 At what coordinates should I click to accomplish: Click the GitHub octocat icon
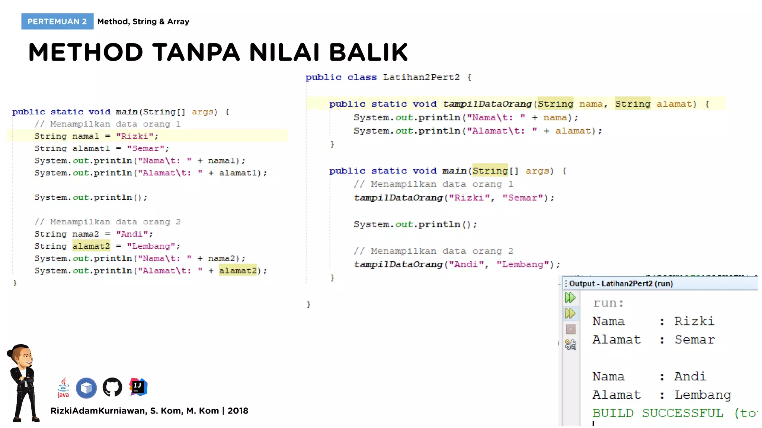click(x=112, y=388)
